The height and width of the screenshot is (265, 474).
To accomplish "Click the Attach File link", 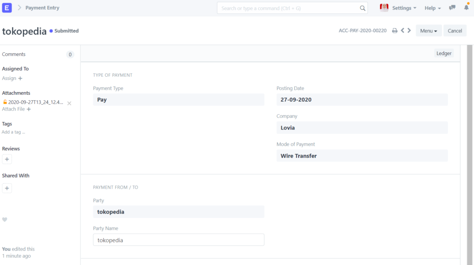I will (13, 109).
